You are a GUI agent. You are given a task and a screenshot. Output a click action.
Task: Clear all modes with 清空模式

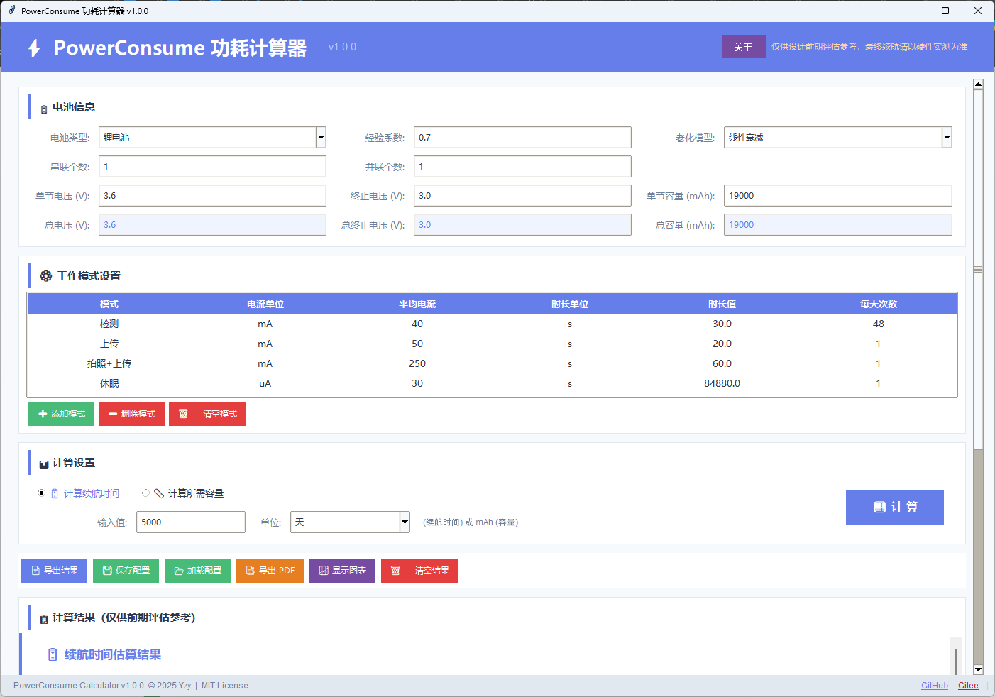[207, 414]
